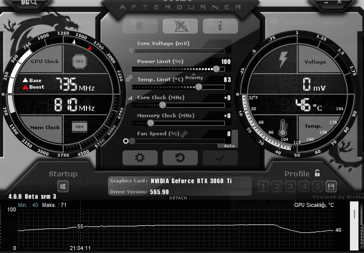Click the Temp. Limit value 83

pos(227,80)
